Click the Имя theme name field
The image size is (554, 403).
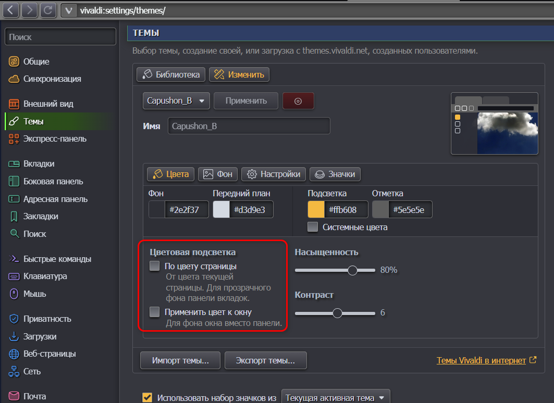click(x=249, y=126)
